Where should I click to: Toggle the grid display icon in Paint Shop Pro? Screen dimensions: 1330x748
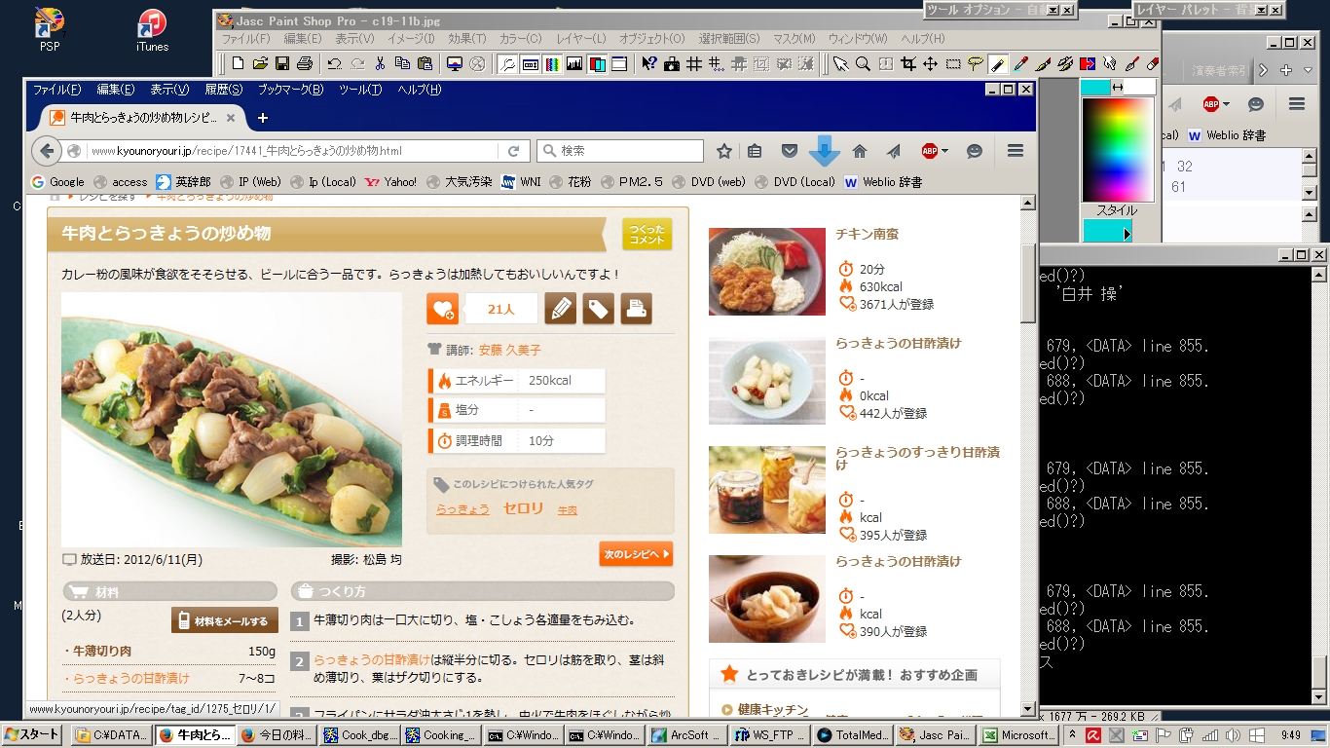(694, 64)
